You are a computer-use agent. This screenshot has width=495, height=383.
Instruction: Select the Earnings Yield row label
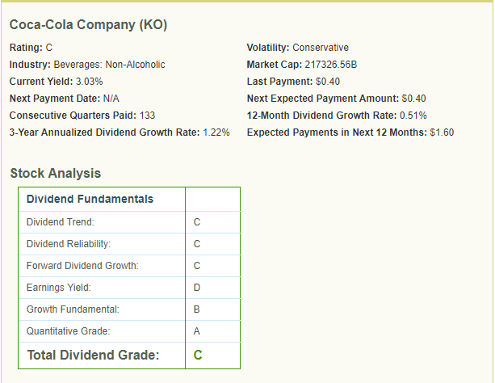coord(59,288)
